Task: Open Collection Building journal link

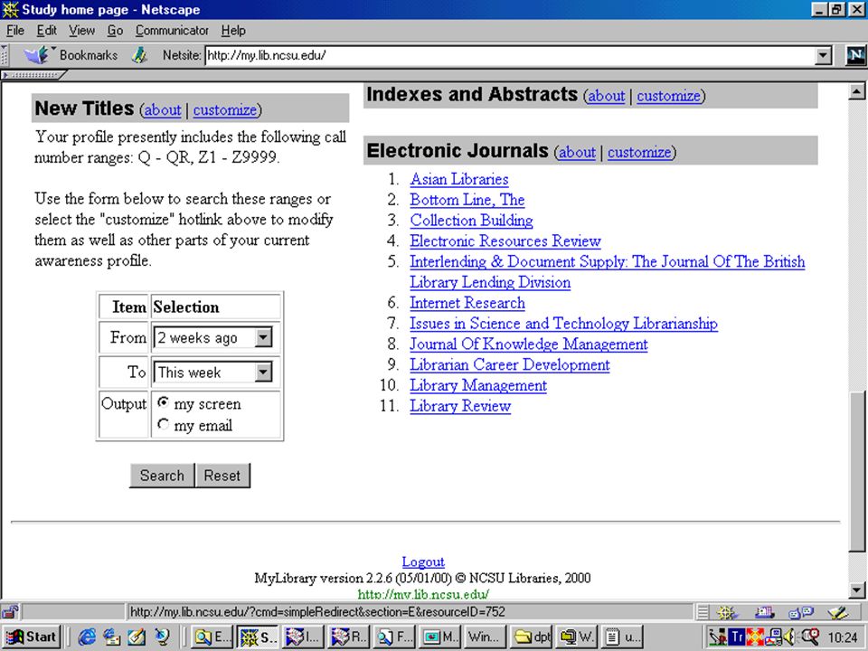Action: coord(471,221)
